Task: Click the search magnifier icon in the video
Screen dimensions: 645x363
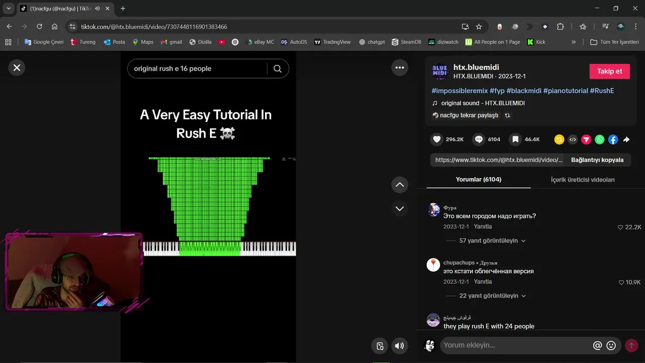Action: 278,69
